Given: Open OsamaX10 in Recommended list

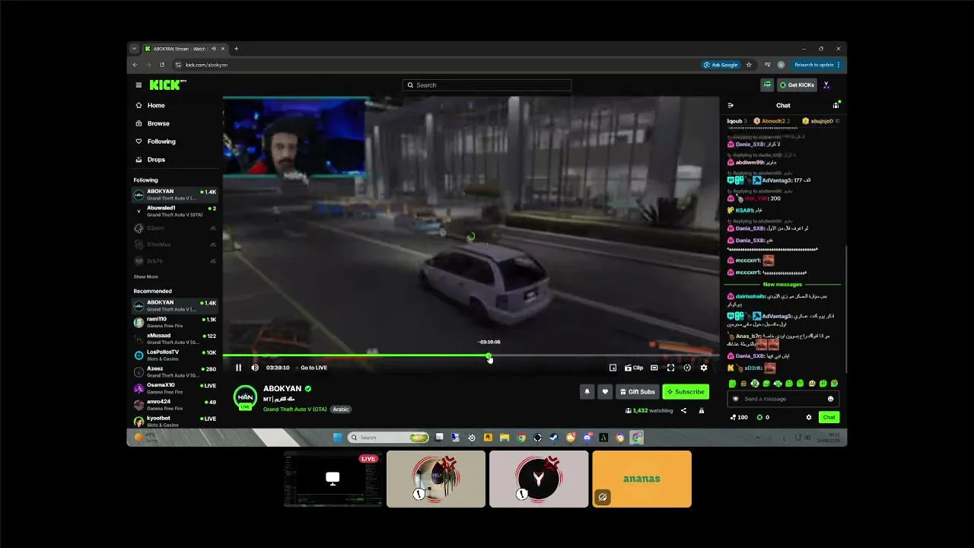Looking at the screenshot, I should pos(175,388).
